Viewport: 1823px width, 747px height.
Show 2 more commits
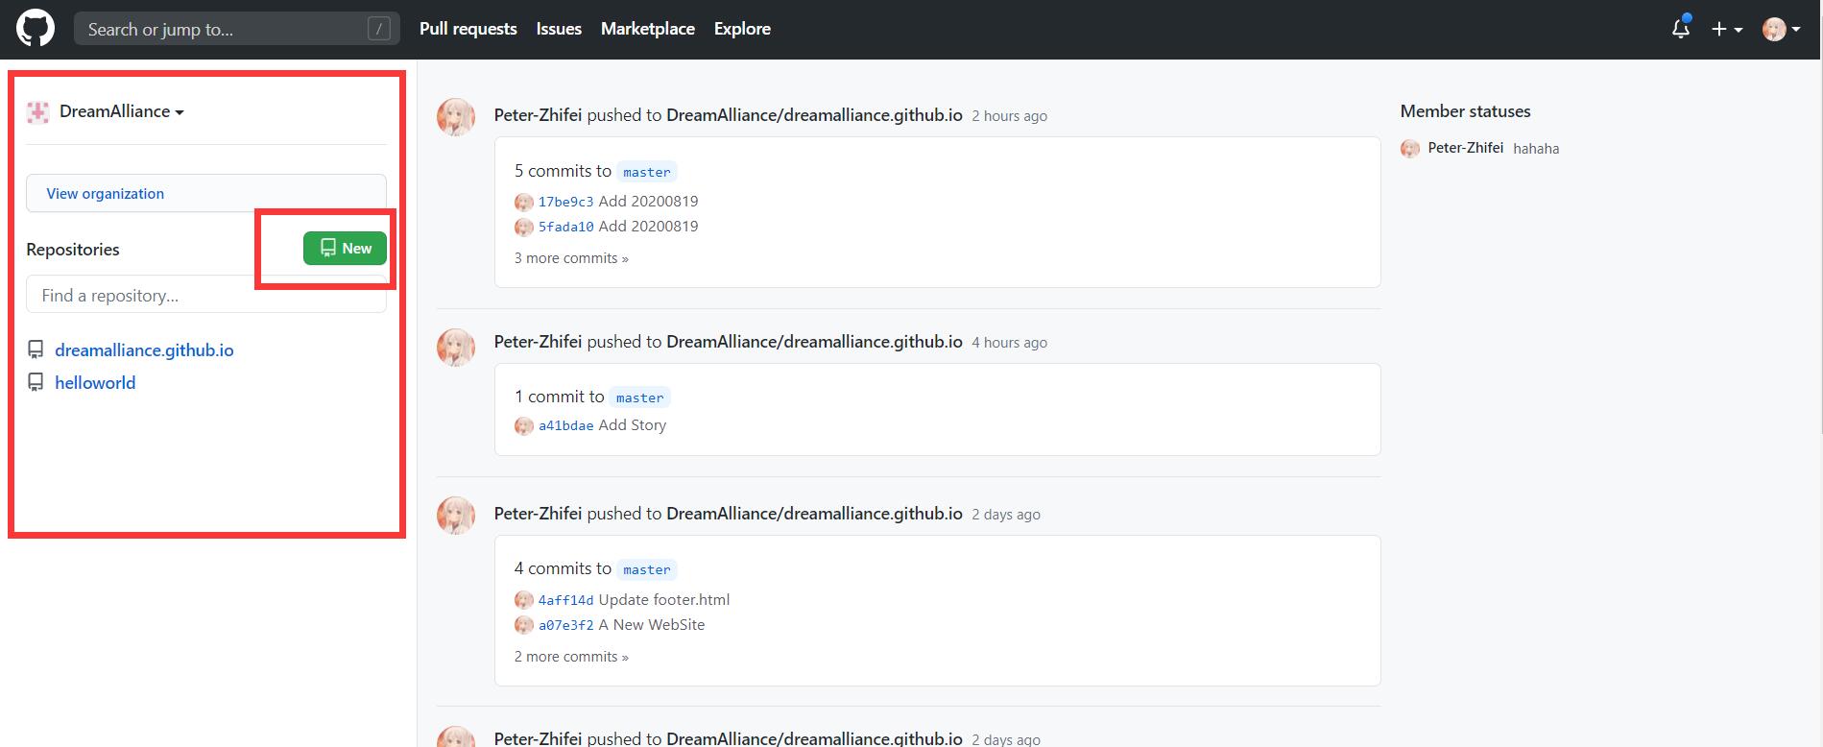click(571, 657)
